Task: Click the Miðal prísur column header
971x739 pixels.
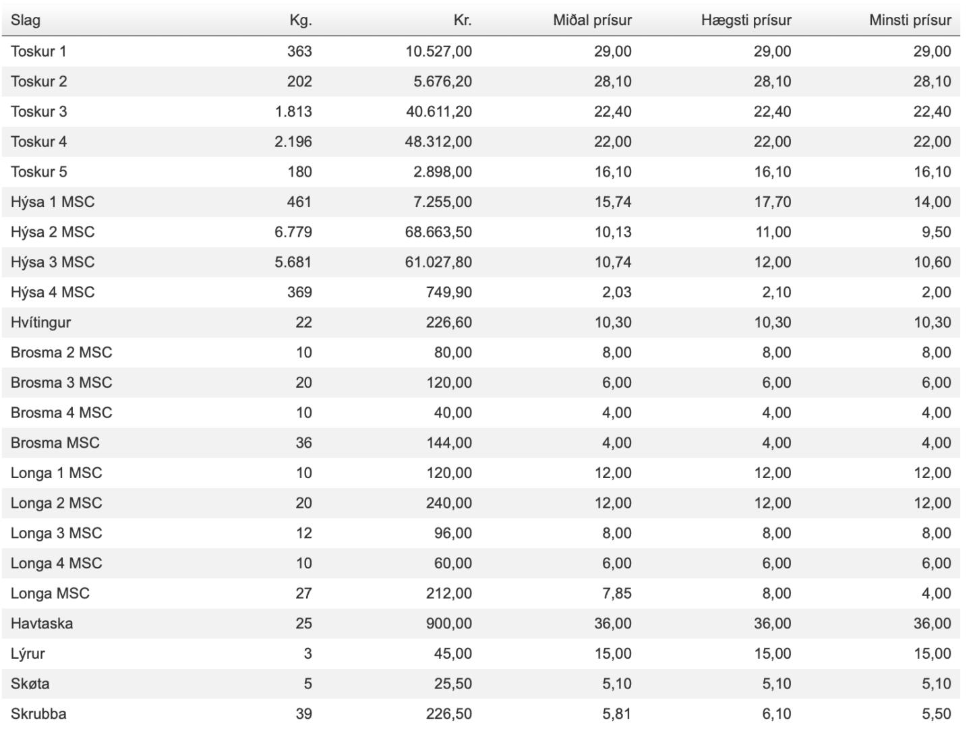Action: click(592, 20)
